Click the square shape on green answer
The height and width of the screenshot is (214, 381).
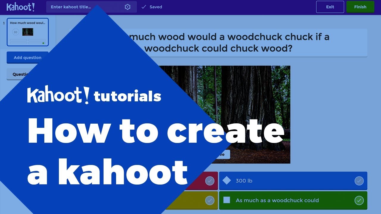pyautogui.click(x=227, y=200)
